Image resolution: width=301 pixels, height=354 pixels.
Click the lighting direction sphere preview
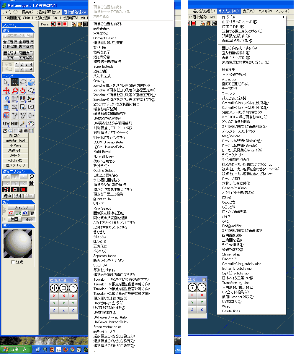pos(18,244)
